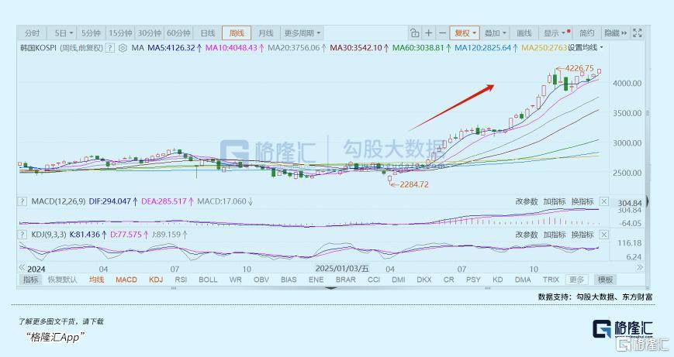Click the KDJ panel help question mark
The height and width of the screenshot is (357, 674).
click(x=22, y=235)
